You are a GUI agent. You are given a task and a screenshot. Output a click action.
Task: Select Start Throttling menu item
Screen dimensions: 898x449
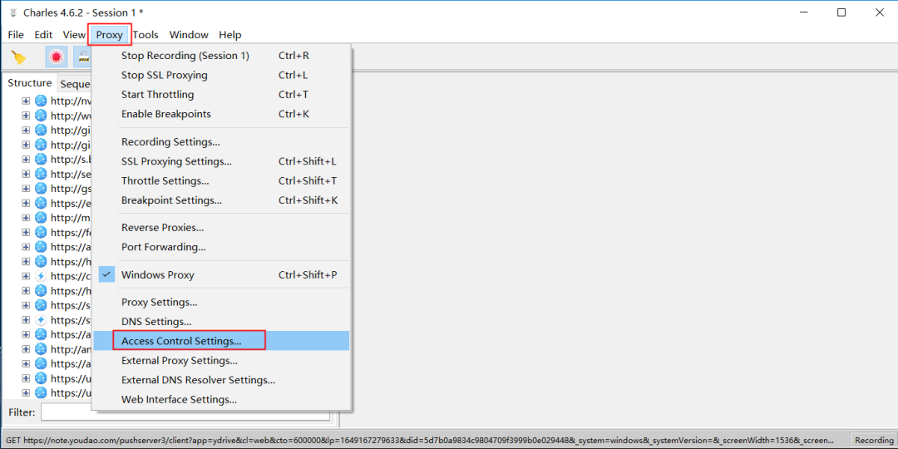pyautogui.click(x=220, y=95)
